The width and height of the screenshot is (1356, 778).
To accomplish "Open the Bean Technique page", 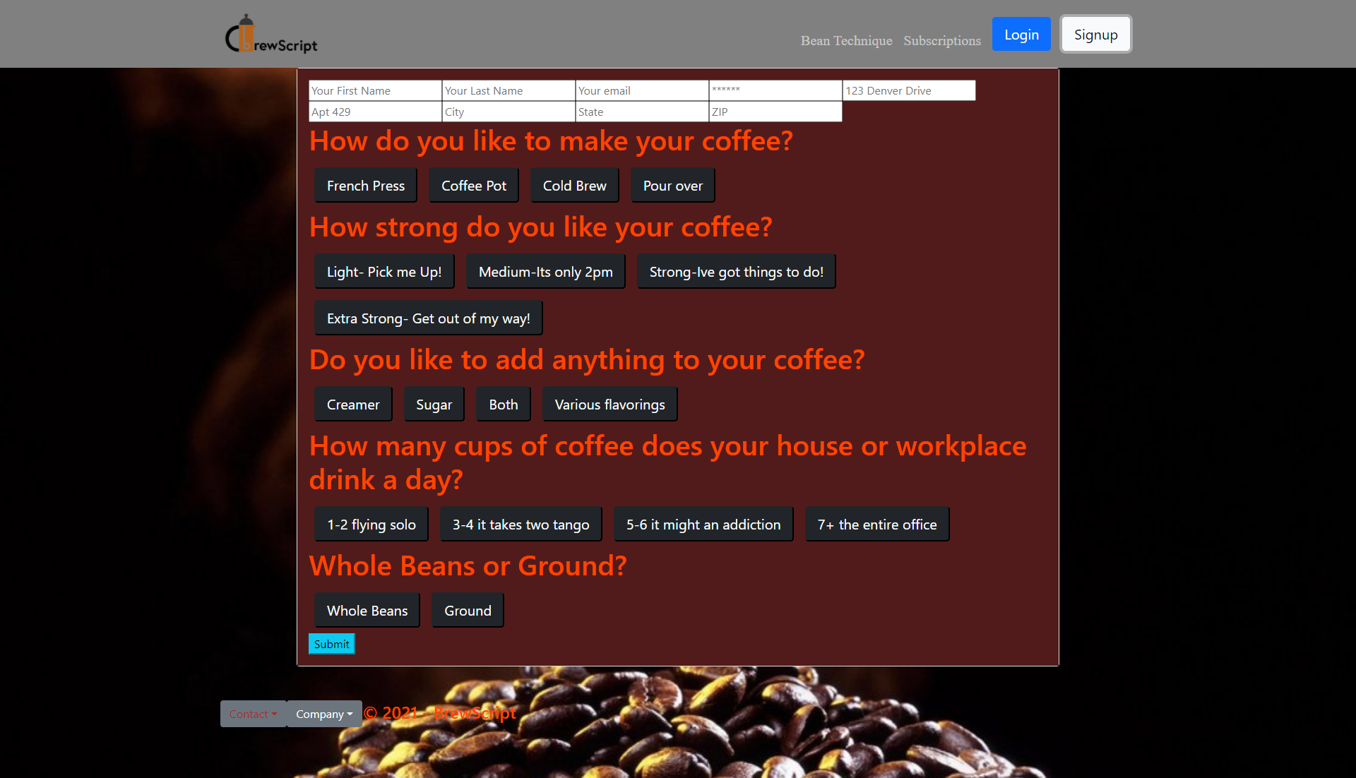I will pyautogui.click(x=846, y=41).
